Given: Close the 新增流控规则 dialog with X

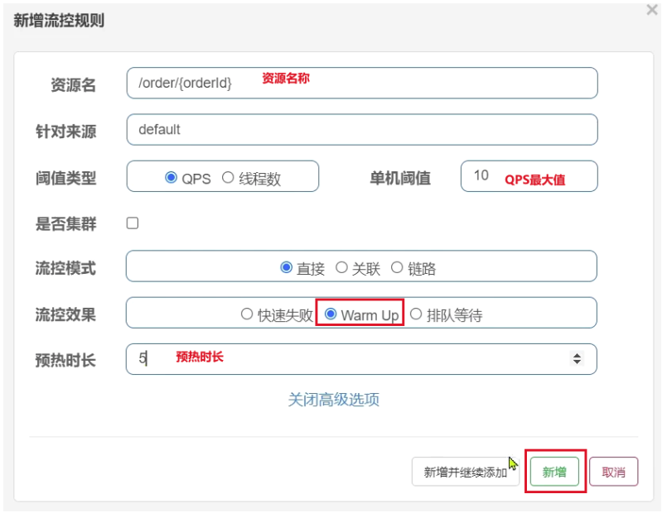Looking at the screenshot, I should click(652, 9).
